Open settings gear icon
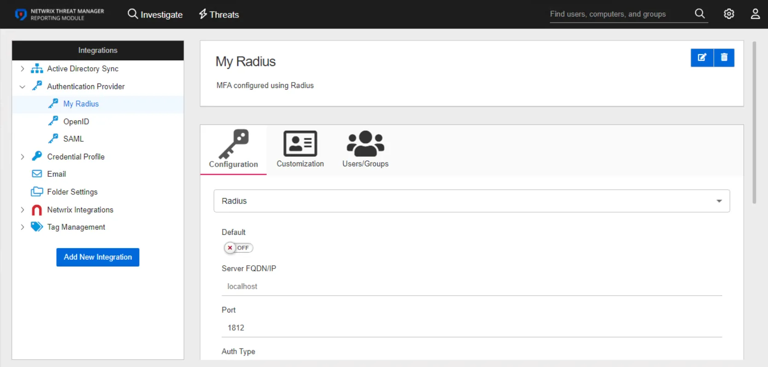Image resolution: width=768 pixels, height=367 pixels. [729, 14]
